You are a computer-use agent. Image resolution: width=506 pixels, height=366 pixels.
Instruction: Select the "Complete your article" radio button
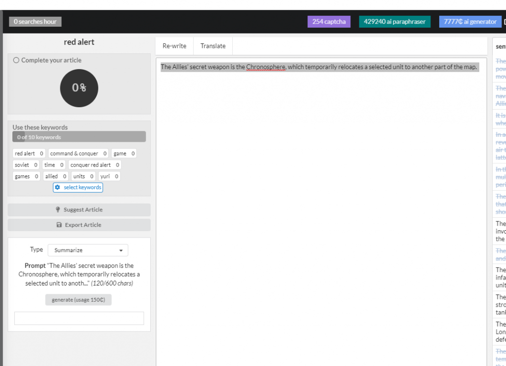16,60
